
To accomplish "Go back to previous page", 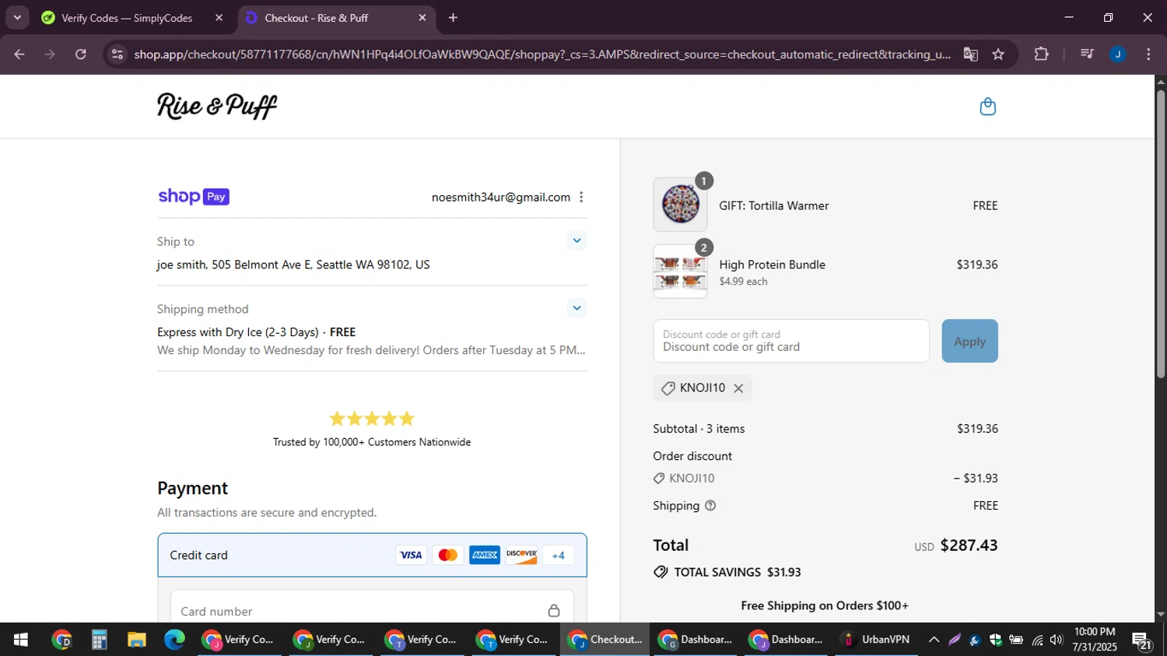I will click(x=19, y=54).
